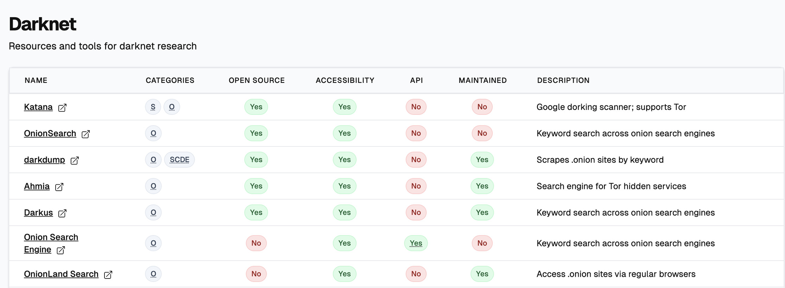Click the API column header
This screenshot has width=785, height=288.
(x=416, y=80)
